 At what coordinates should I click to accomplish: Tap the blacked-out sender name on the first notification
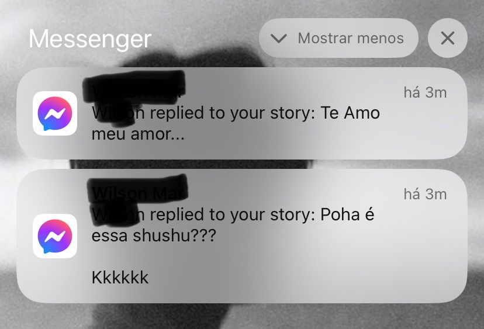[134, 86]
